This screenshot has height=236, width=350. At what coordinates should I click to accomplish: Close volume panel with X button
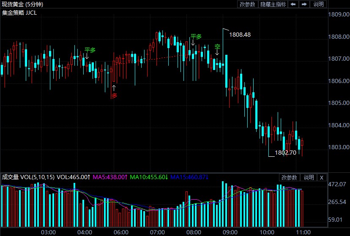[x=321, y=177]
